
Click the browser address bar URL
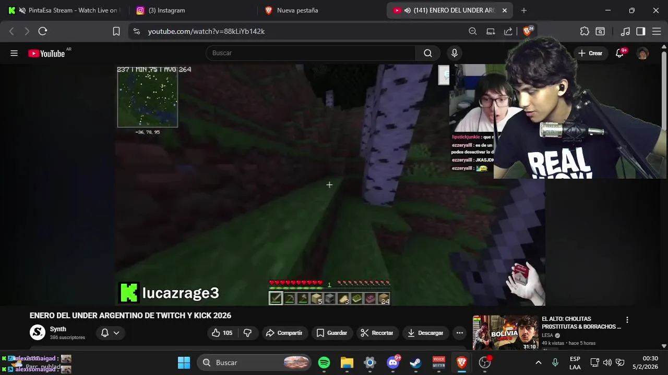click(x=206, y=31)
